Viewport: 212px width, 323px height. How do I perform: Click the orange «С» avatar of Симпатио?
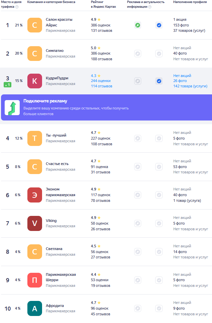35,54
